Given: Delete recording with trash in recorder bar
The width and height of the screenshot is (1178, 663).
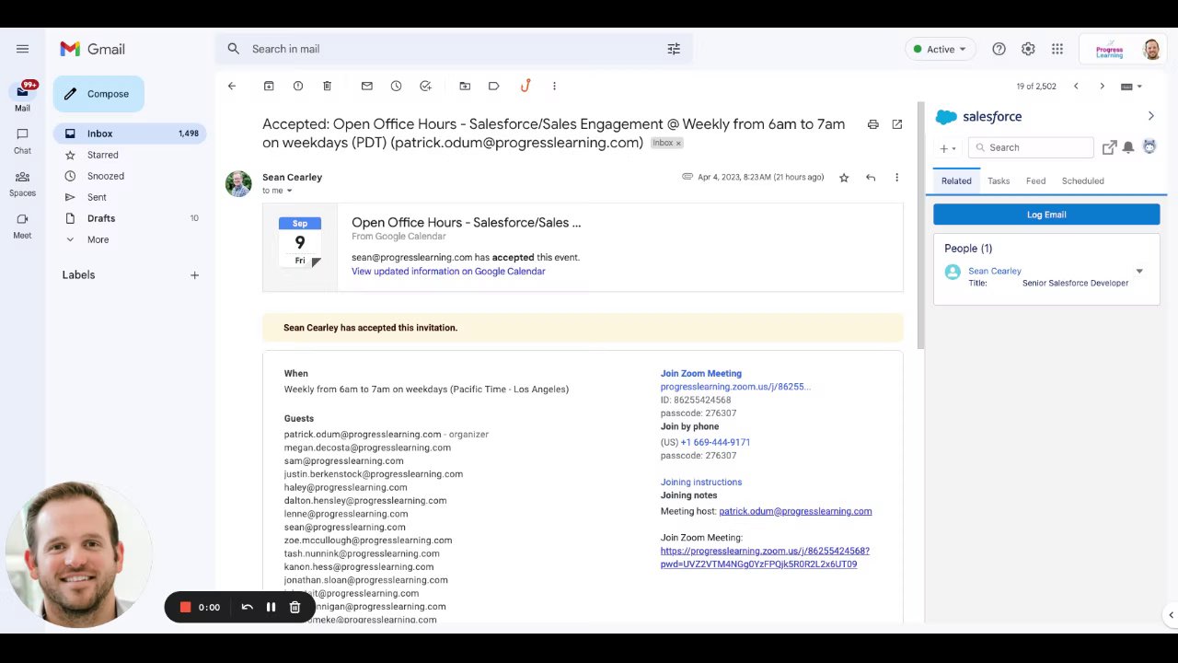Looking at the screenshot, I should 294,607.
